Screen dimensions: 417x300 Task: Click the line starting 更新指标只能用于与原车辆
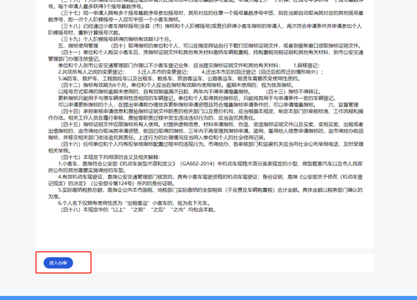[x=198, y=98]
